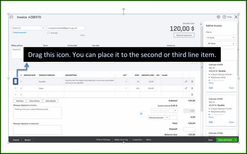Click the drag handle of empty line 3

tap(15, 95)
